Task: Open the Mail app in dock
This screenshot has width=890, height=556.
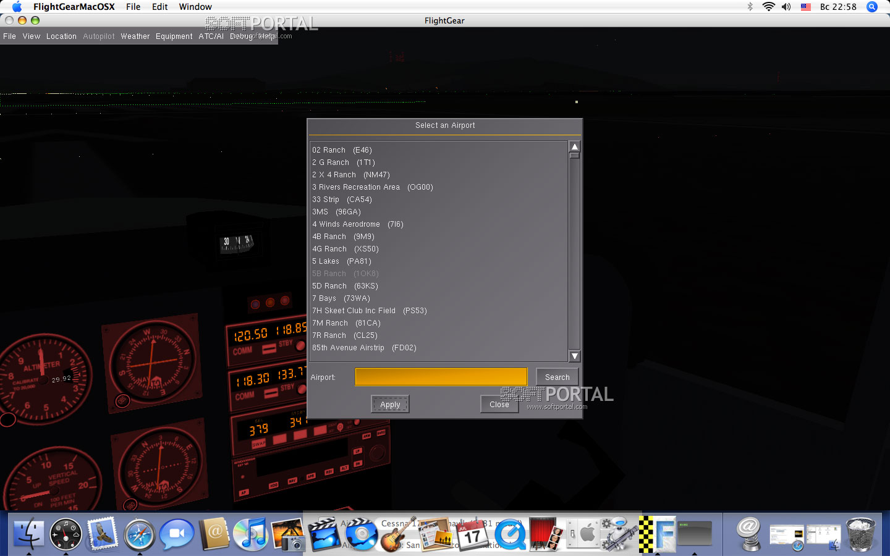Action: pyautogui.click(x=103, y=534)
